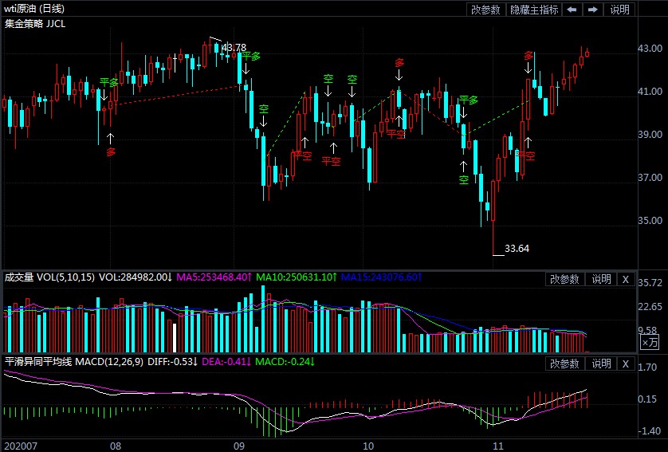668x452 pixels.
Task: Click the wti原油 (日线) chart title
Action: (x=35, y=9)
